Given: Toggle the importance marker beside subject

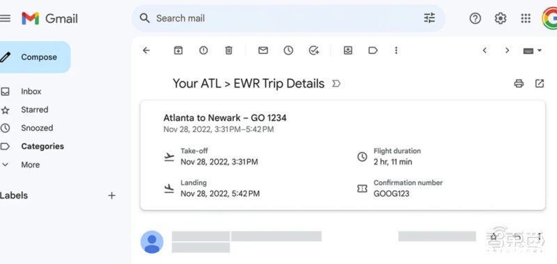Looking at the screenshot, I should pyautogui.click(x=336, y=84).
